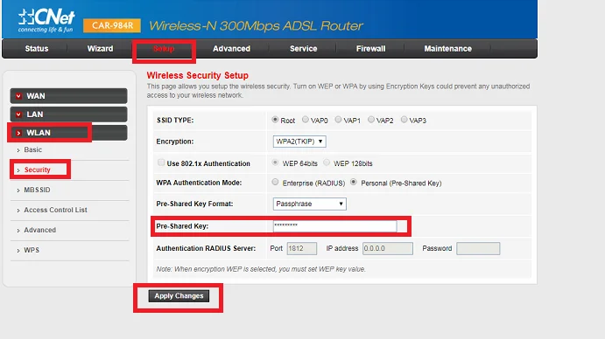This screenshot has width=605, height=339.
Task: Click the Pre-Shared Key input field
Action: 335,226
